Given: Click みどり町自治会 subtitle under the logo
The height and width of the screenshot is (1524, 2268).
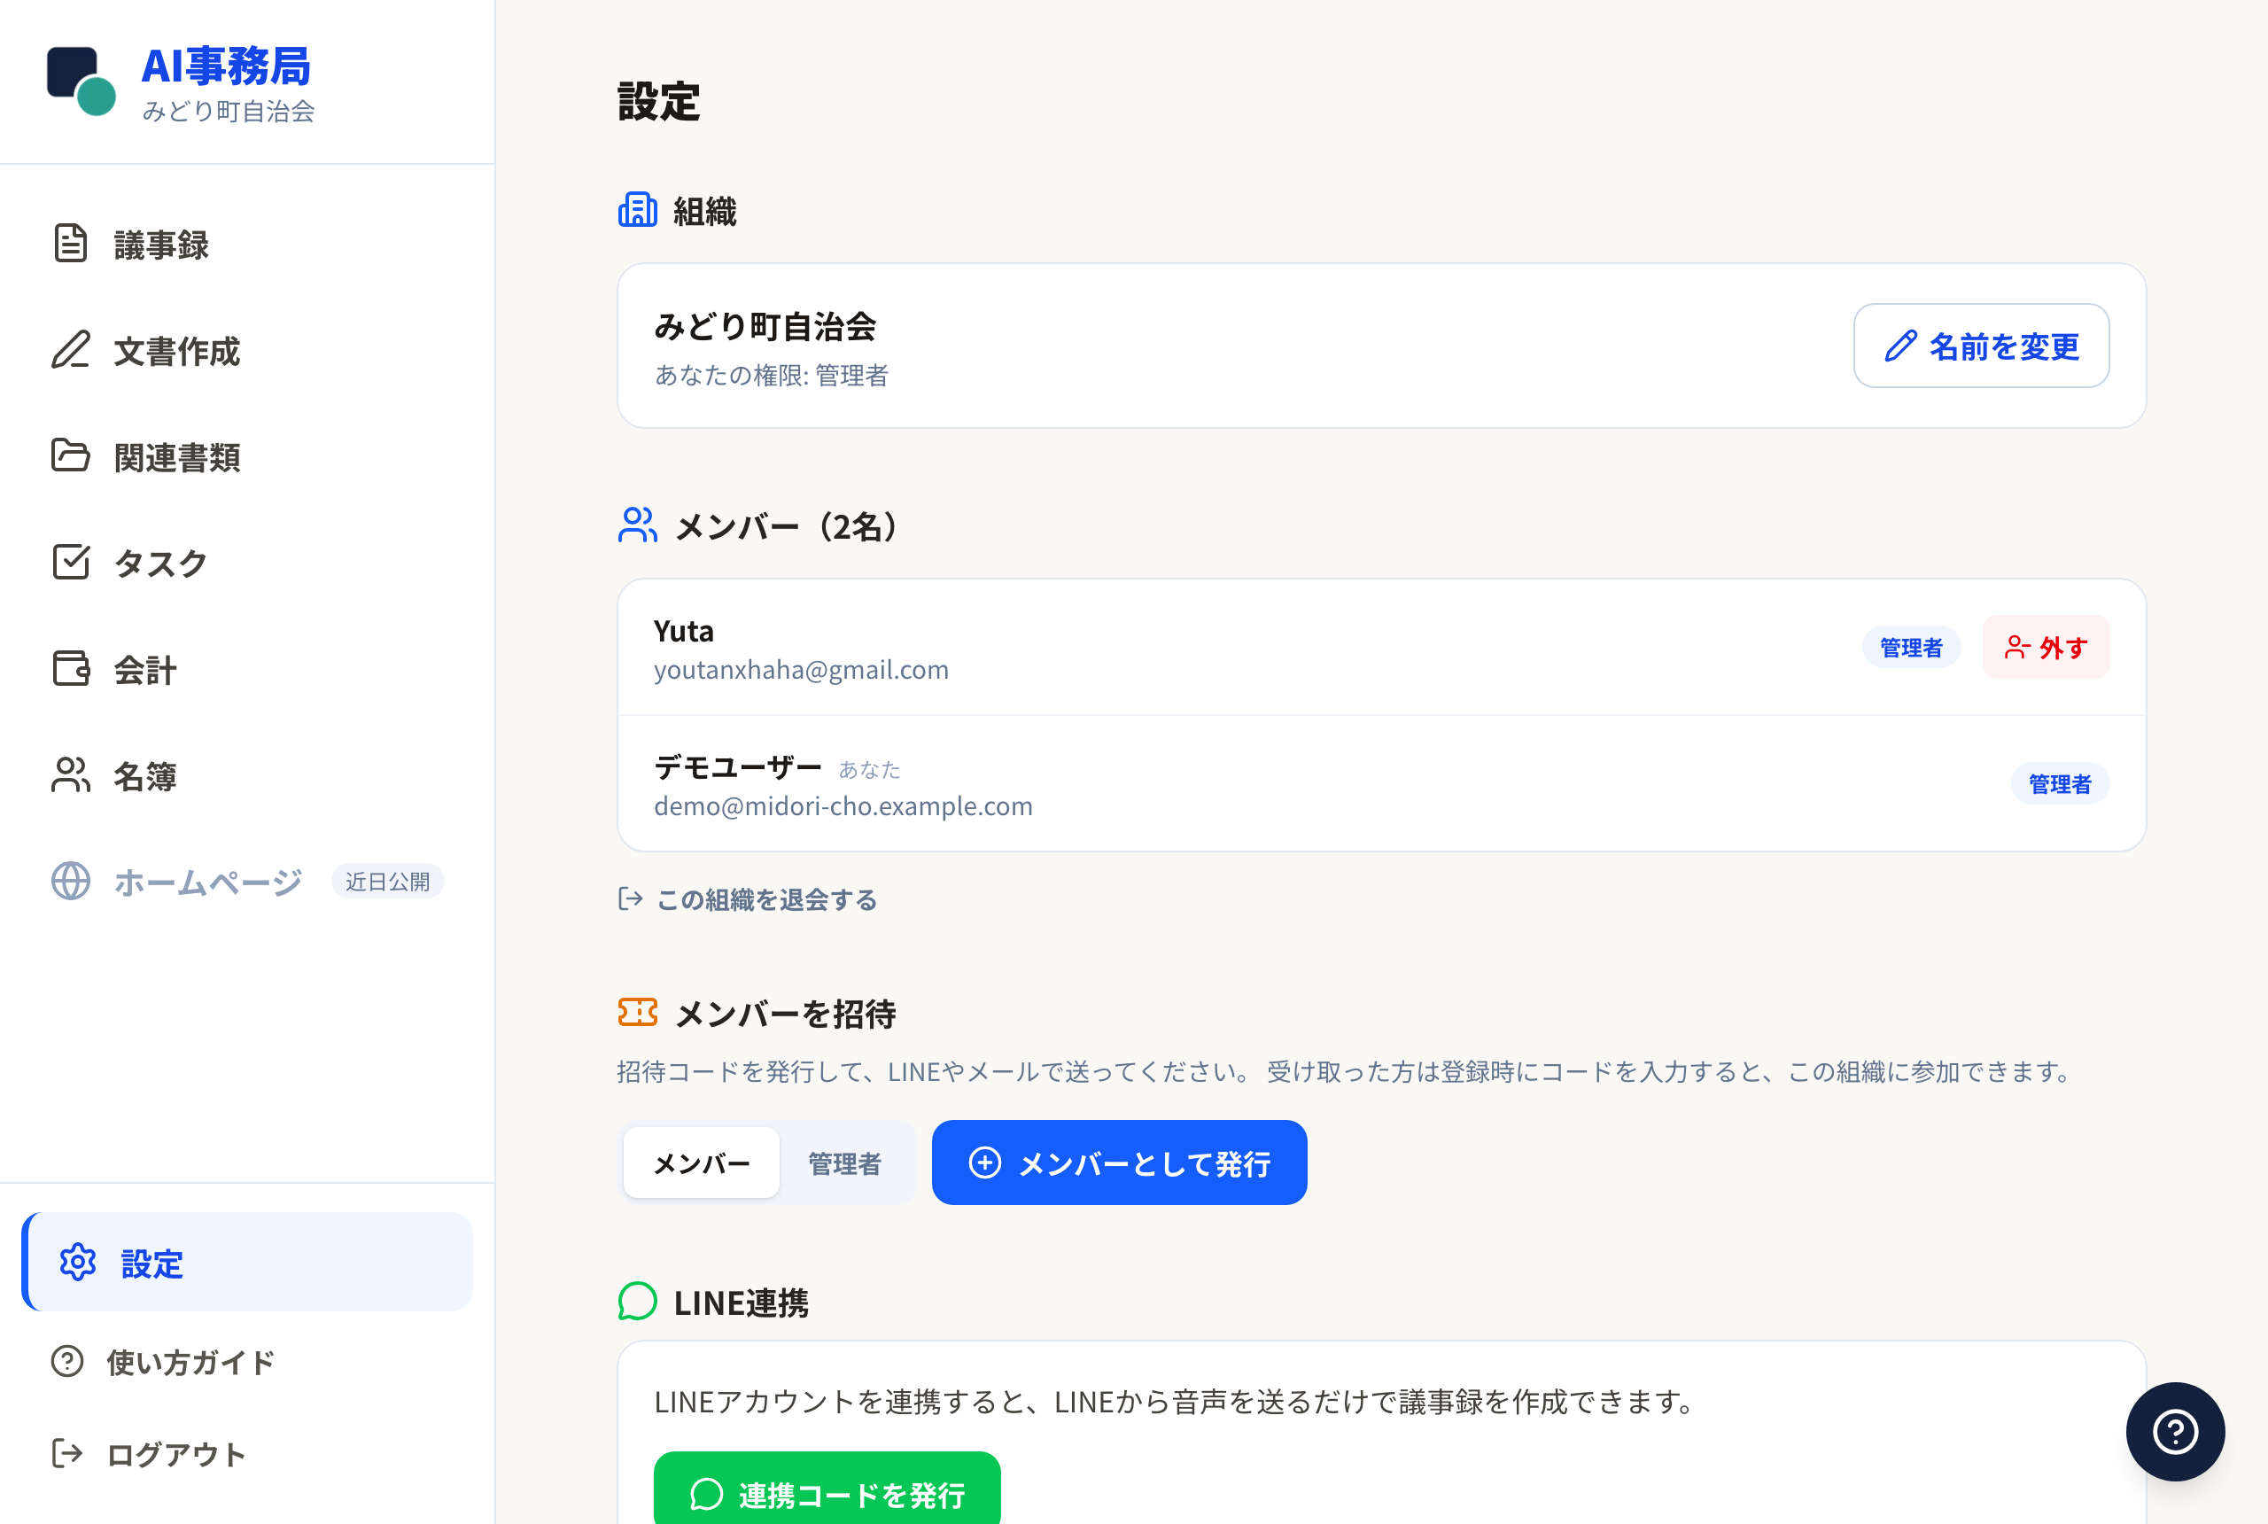Looking at the screenshot, I should pyautogui.click(x=229, y=111).
